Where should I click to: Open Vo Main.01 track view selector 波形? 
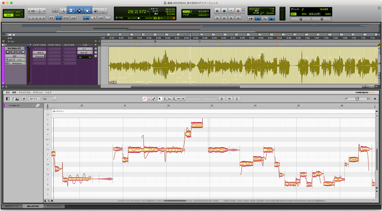click(x=15, y=56)
